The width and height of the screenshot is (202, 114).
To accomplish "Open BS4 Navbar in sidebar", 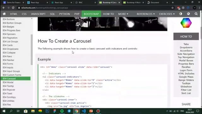I will point(9,60).
